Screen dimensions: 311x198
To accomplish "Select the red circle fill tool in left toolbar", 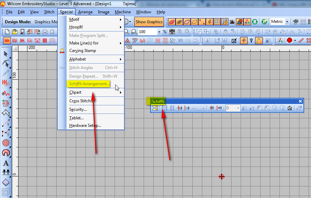I will (6, 143).
